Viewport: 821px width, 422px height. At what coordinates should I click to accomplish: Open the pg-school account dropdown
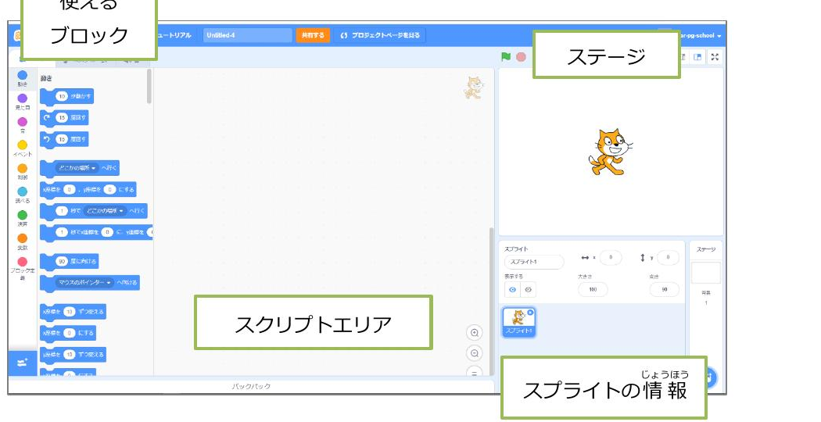point(701,36)
